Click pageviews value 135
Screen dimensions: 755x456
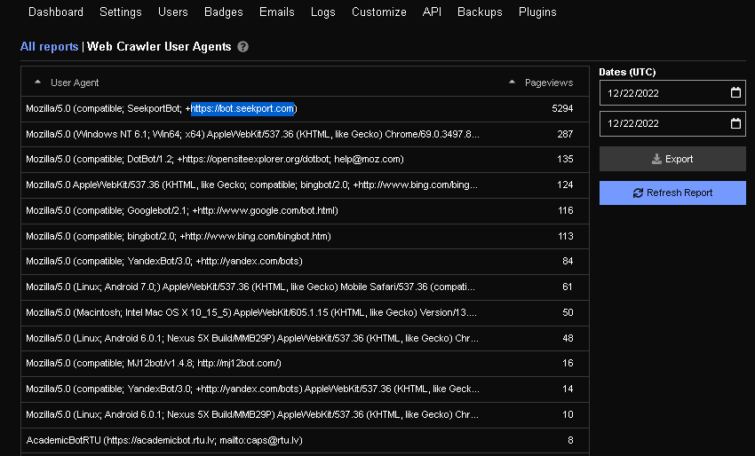(565, 159)
